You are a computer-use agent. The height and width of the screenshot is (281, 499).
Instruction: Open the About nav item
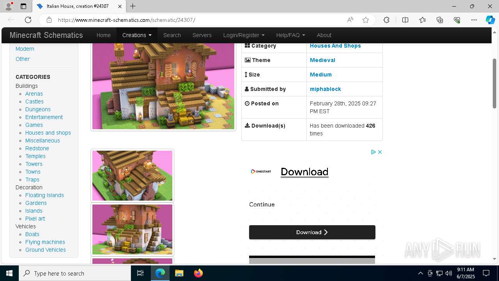click(x=324, y=35)
